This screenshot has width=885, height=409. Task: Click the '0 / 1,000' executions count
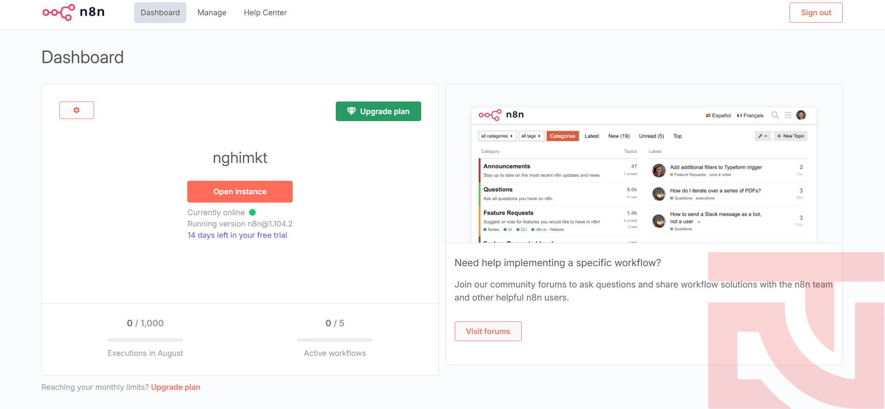tap(145, 323)
